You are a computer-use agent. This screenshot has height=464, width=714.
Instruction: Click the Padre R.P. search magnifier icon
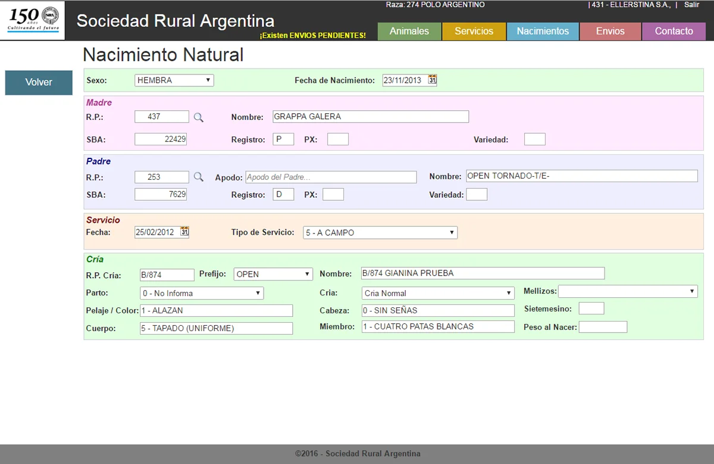click(x=199, y=177)
